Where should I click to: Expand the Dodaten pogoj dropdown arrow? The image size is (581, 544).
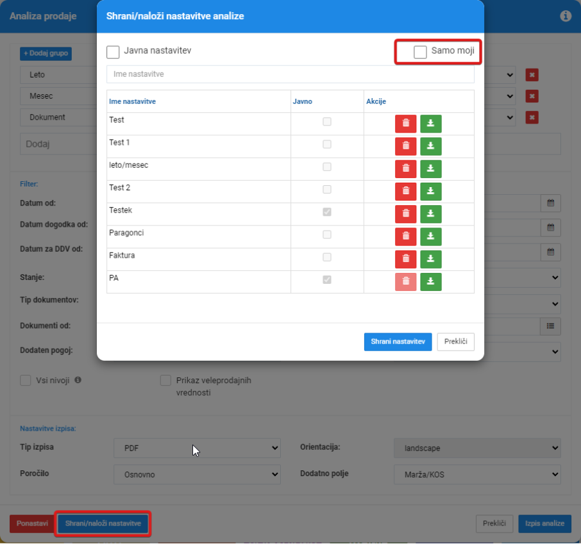click(555, 351)
